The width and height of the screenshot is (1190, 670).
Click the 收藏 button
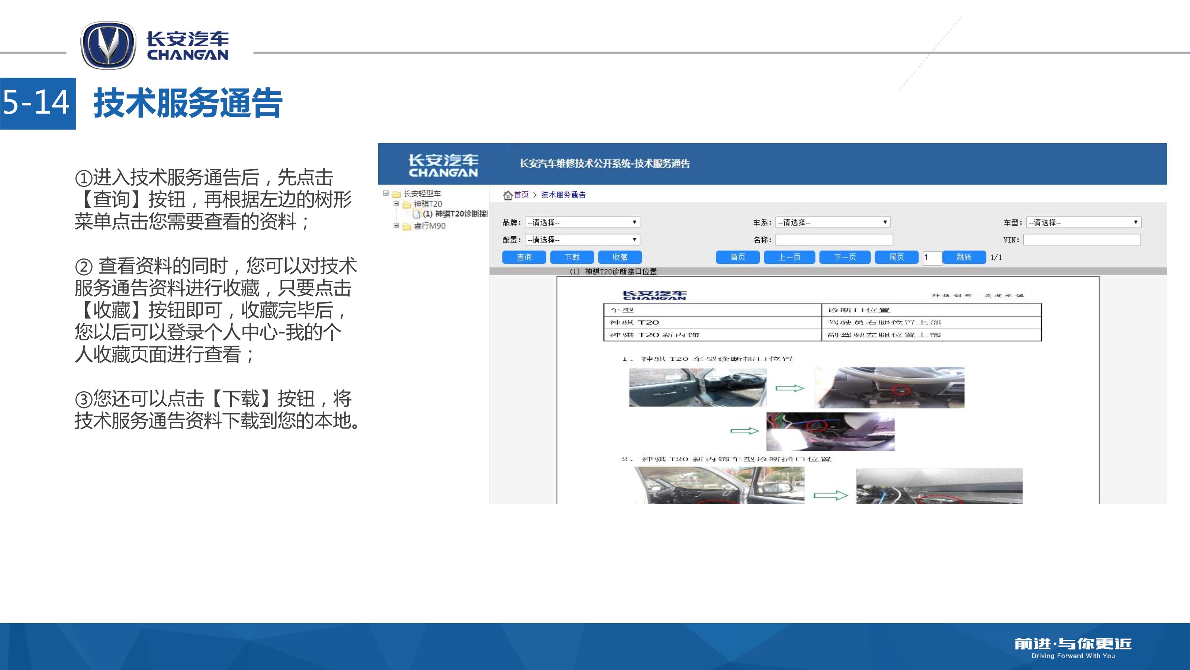(x=620, y=257)
